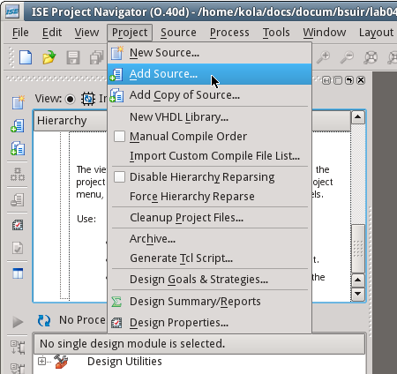Click the ISE application logo icon
Screen dimensions: 397x374
(12, 11)
